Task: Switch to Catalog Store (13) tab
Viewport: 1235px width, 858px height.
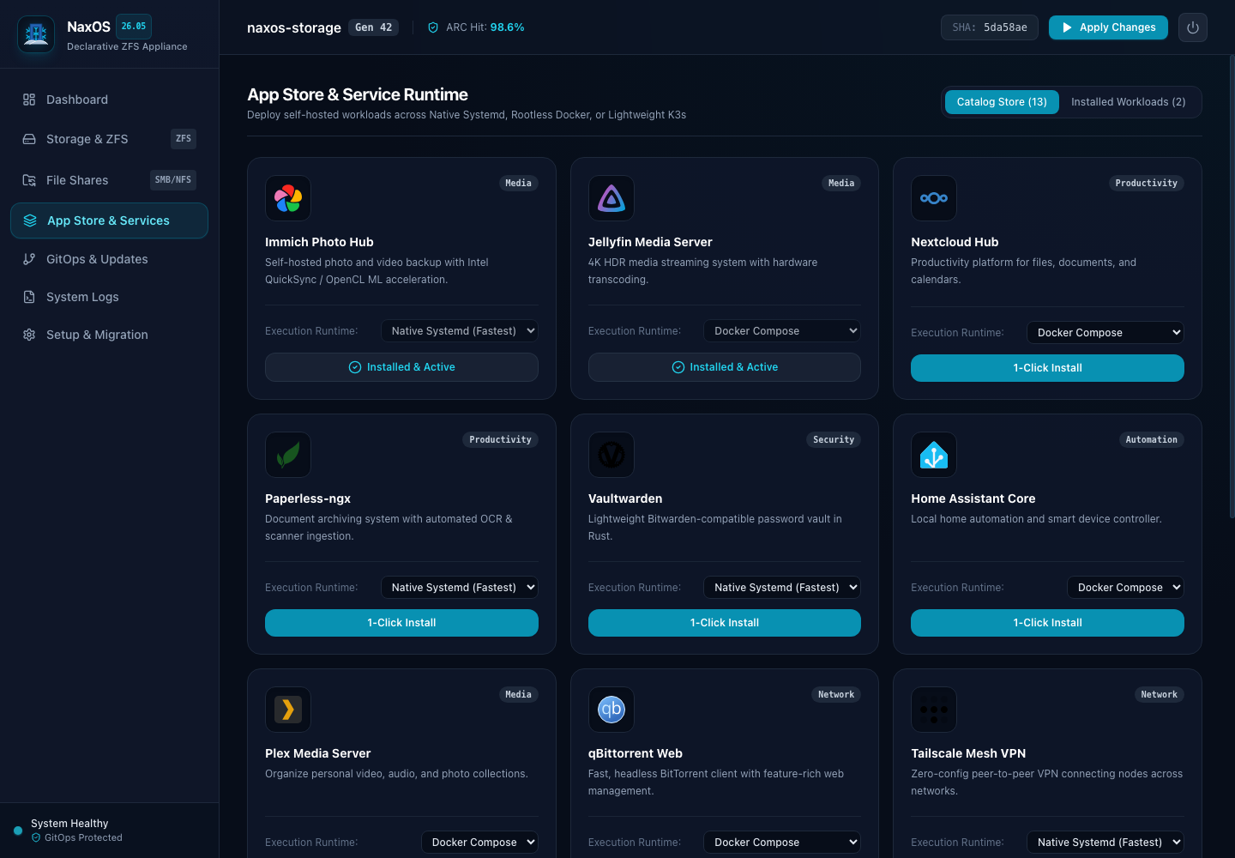Action: pyautogui.click(x=1002, y=102)
